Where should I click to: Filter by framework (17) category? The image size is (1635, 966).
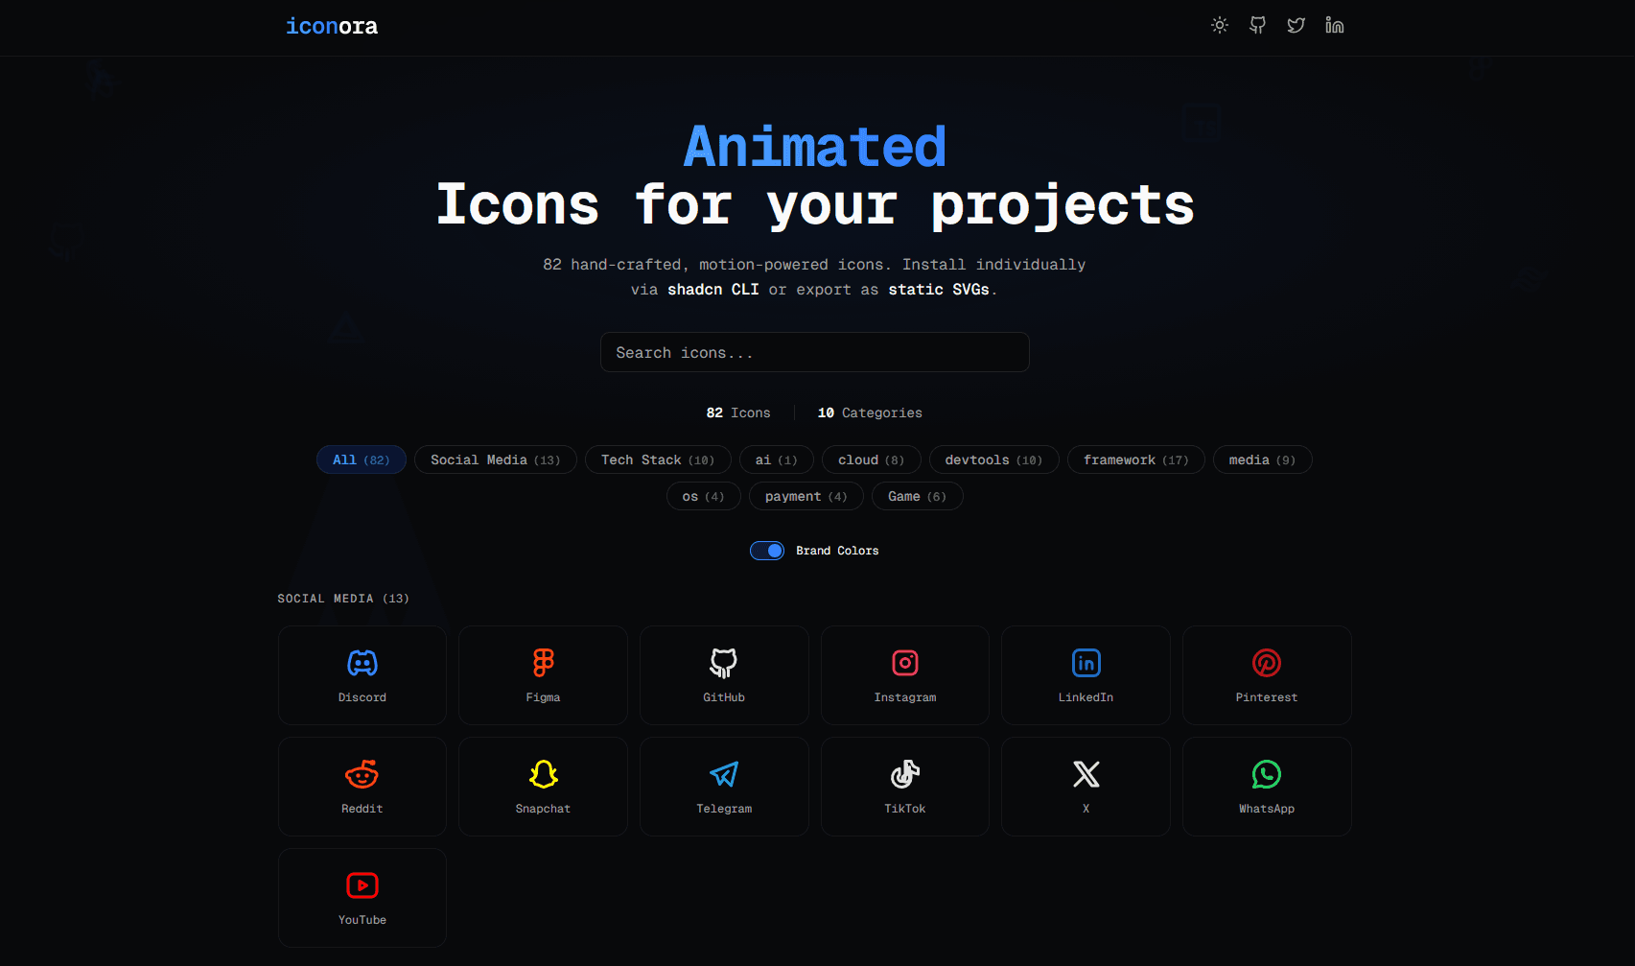[1136, 459]
